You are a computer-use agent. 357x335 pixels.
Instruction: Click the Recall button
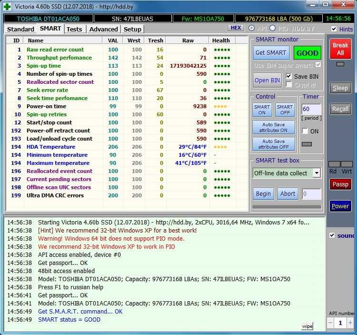[x=340, y=109]
